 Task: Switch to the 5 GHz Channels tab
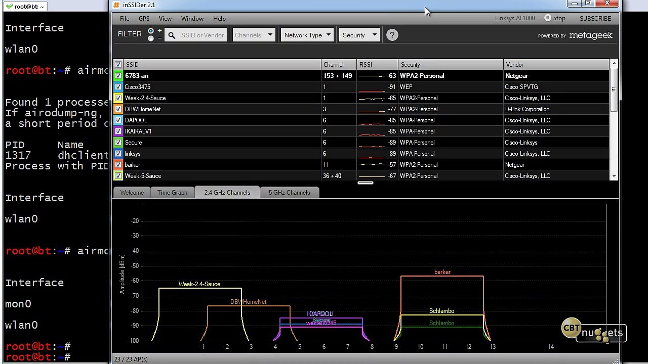290,193
